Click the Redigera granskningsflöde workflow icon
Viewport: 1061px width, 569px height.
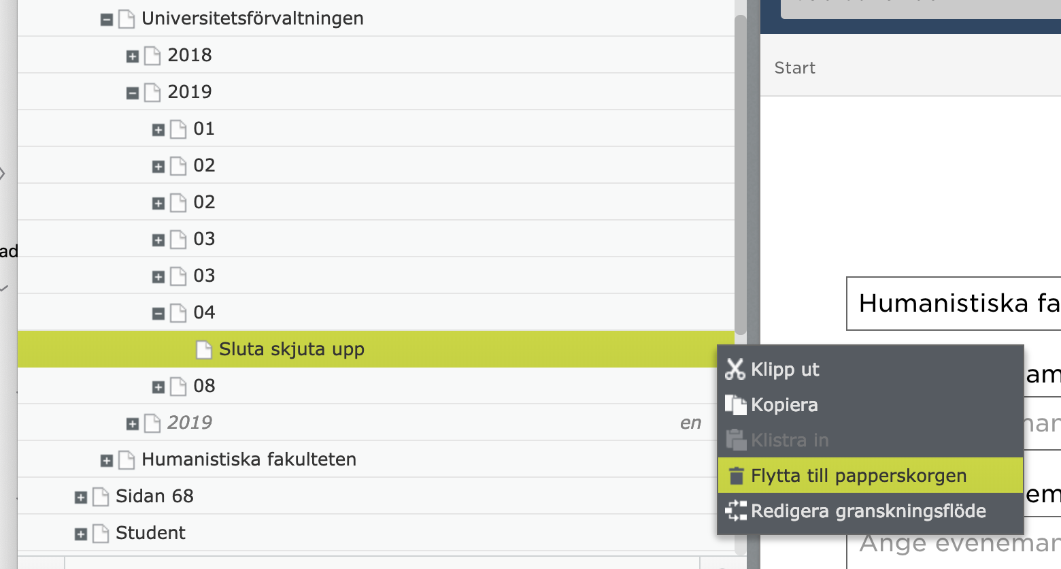(x=735, y=511)
